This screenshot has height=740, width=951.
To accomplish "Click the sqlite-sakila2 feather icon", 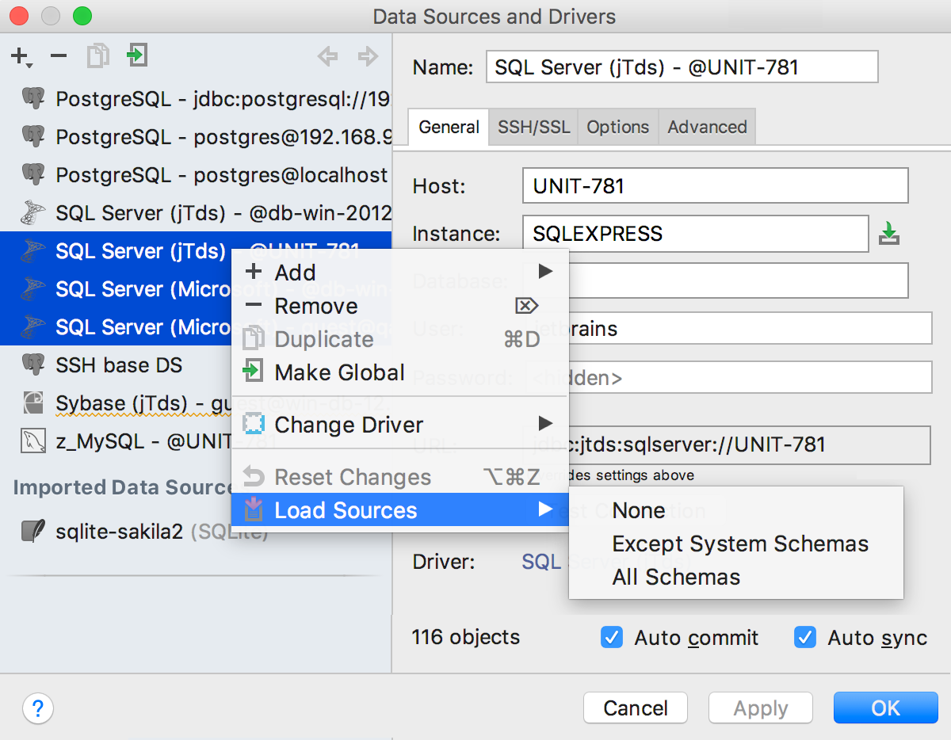I will [33, 530].
